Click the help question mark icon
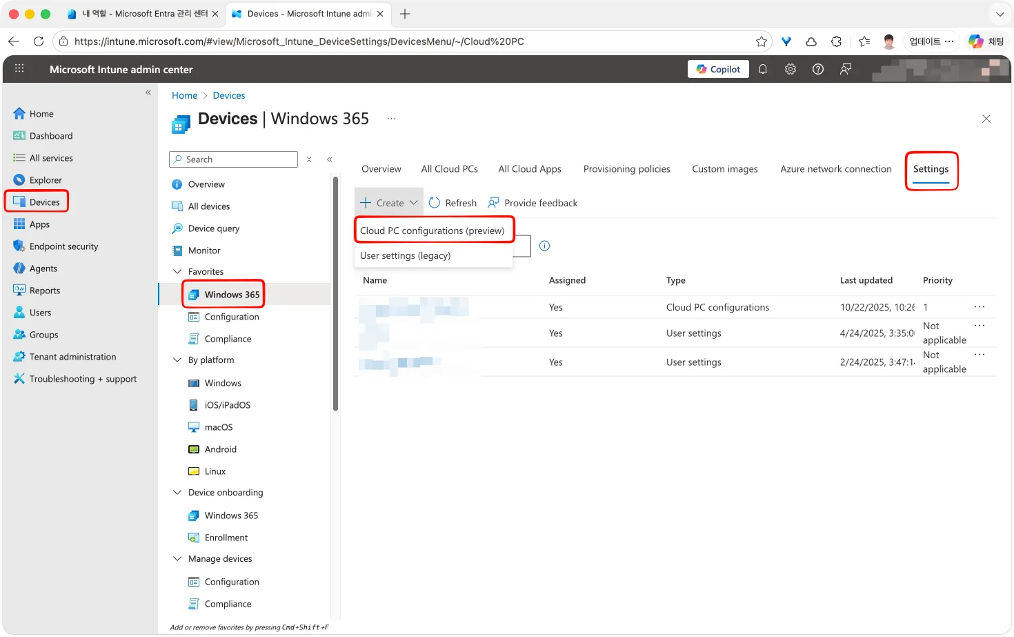Image resolution: width=1014 pixels, height=637 pixels. click(818, 69)
